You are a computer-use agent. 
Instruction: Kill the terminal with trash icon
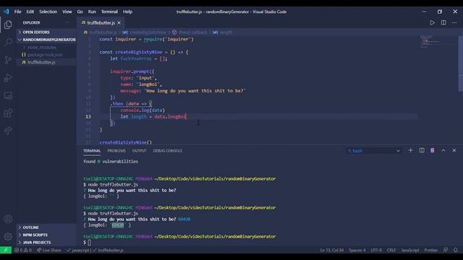point(433,151)
